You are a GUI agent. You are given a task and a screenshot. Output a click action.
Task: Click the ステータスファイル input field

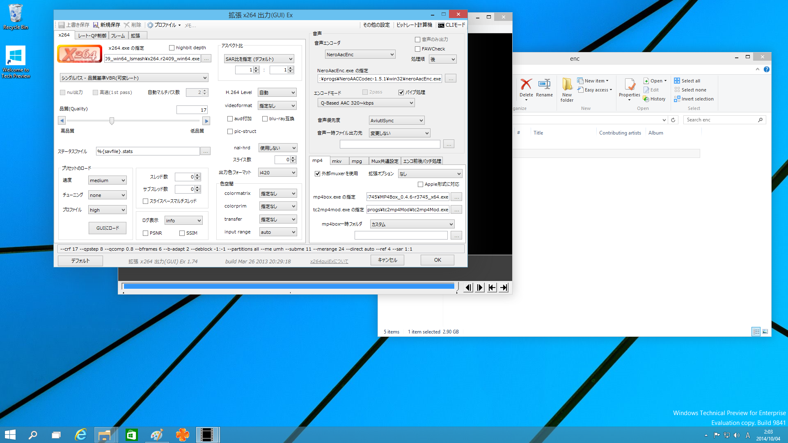[x=148, y=151]
